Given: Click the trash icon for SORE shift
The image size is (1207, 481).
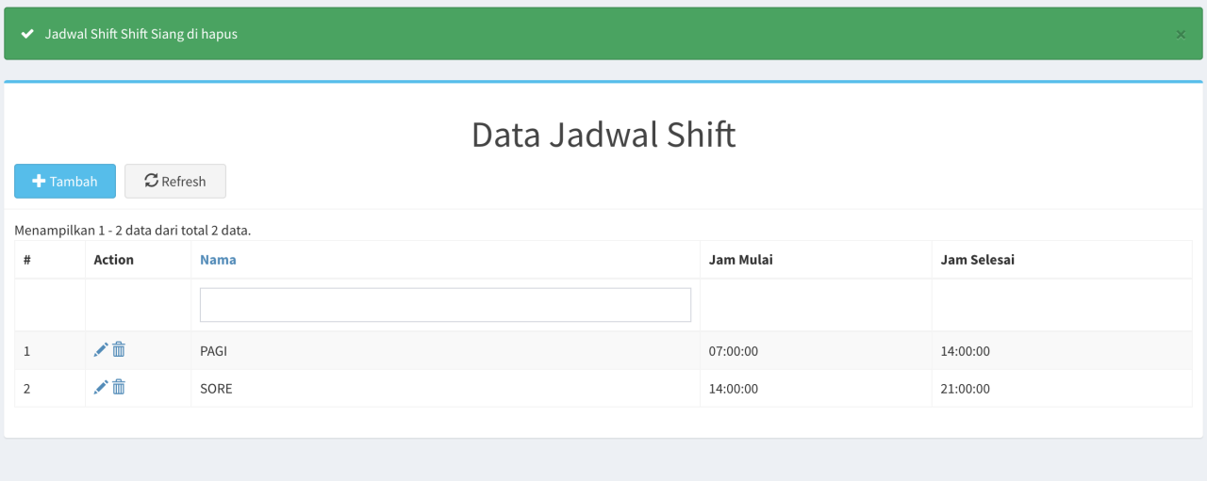Looking at the screenshot, I should (x=119, y=387).
